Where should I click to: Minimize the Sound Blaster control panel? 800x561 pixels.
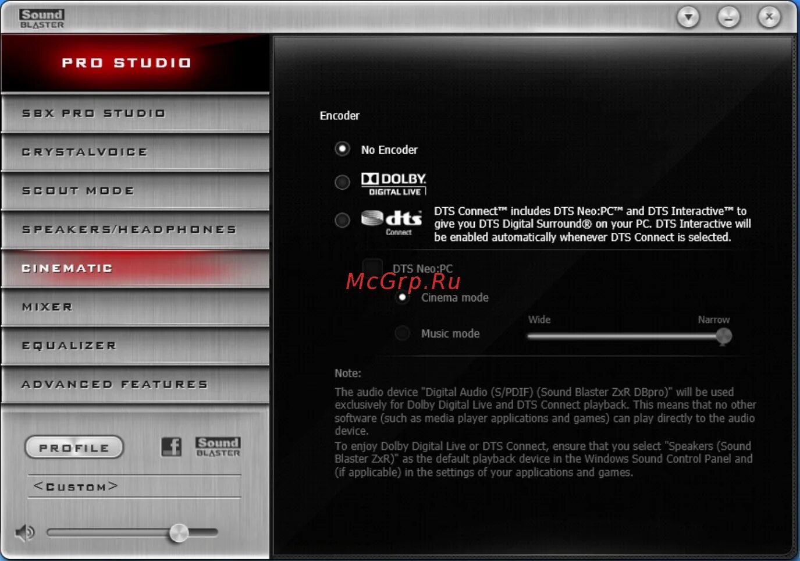[x=728, y=17]
